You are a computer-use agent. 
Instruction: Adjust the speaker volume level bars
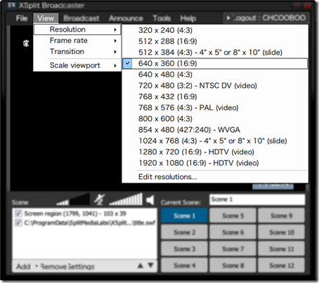[126, 199]
